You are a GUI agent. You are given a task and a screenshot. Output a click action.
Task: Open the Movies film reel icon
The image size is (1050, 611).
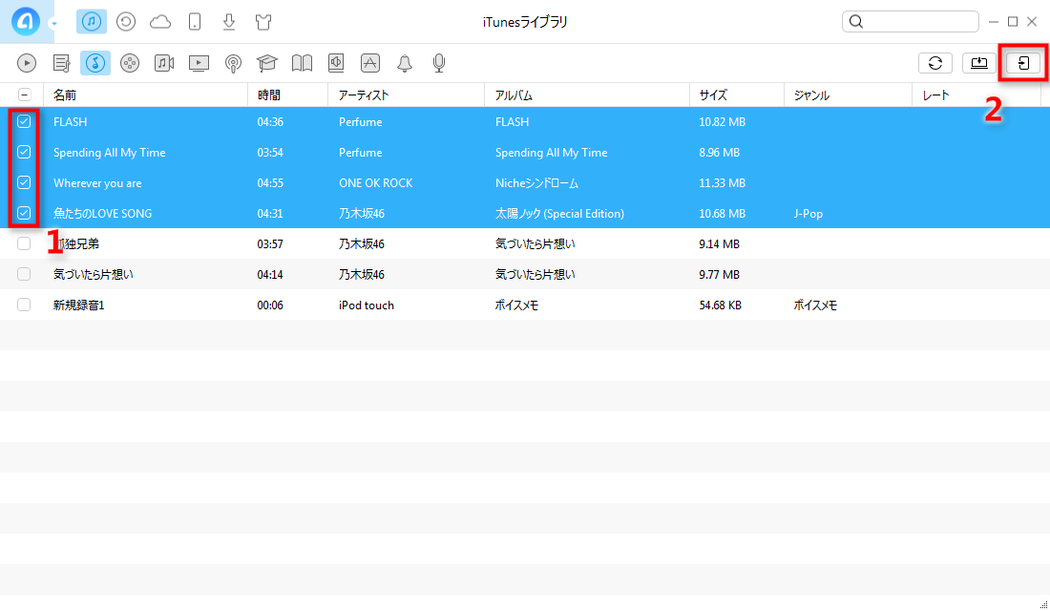tap(130, 63)
